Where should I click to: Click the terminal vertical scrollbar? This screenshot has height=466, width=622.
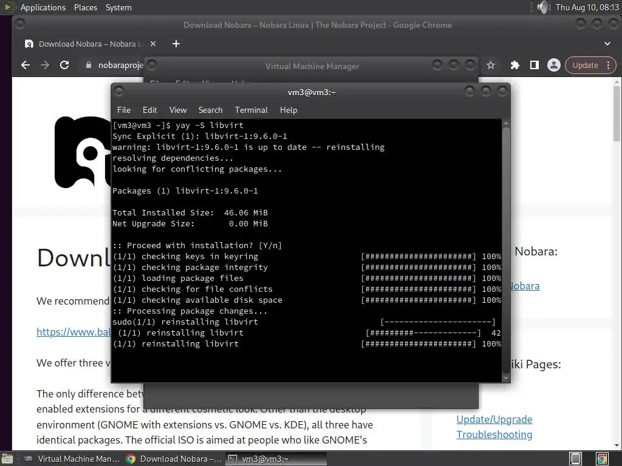pyautogui.click(x=506, y=251)
